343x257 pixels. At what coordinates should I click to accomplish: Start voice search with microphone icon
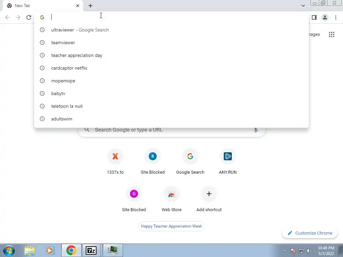point(256,130)
